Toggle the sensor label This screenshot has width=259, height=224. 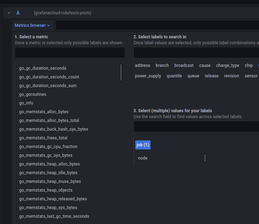(x=251, y=76)
